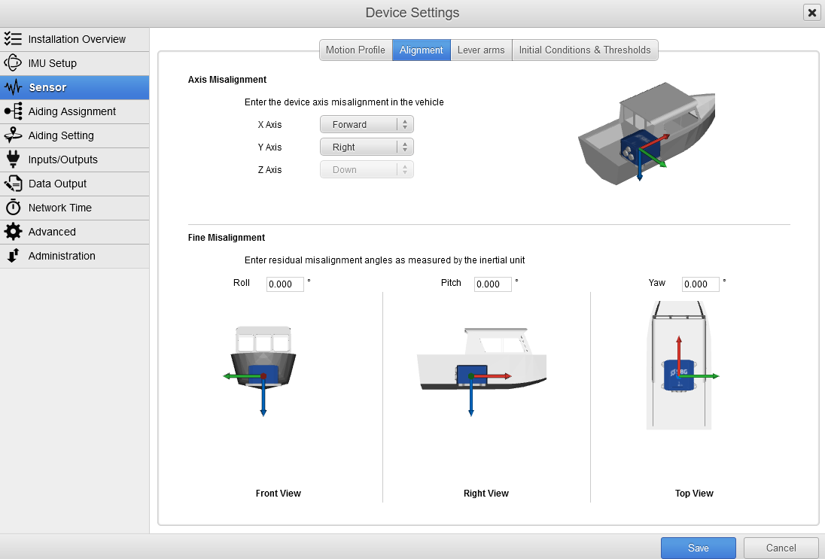Switch to the Motion Profile tab
This screenshot has width=825, height=559.
point(355,50)
